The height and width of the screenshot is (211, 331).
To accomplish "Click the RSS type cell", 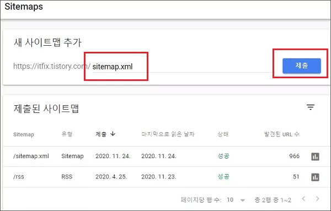I will click(x=67, y=177).
